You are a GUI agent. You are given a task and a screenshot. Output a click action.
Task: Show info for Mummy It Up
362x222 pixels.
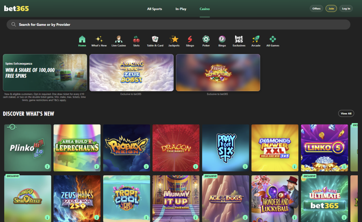[195, 217]
